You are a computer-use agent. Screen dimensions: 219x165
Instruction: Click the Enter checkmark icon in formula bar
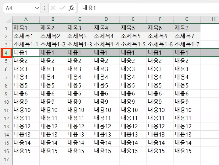[62, 8]
